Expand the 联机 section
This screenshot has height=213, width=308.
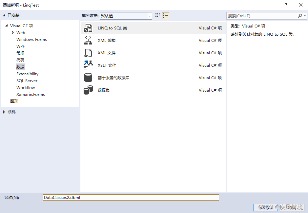click(x=4, y=112)
